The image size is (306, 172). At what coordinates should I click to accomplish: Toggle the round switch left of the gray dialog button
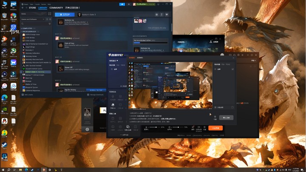click(215, 117)
